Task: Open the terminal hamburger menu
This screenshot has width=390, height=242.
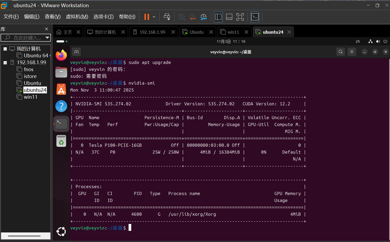Action: (352, 52)
